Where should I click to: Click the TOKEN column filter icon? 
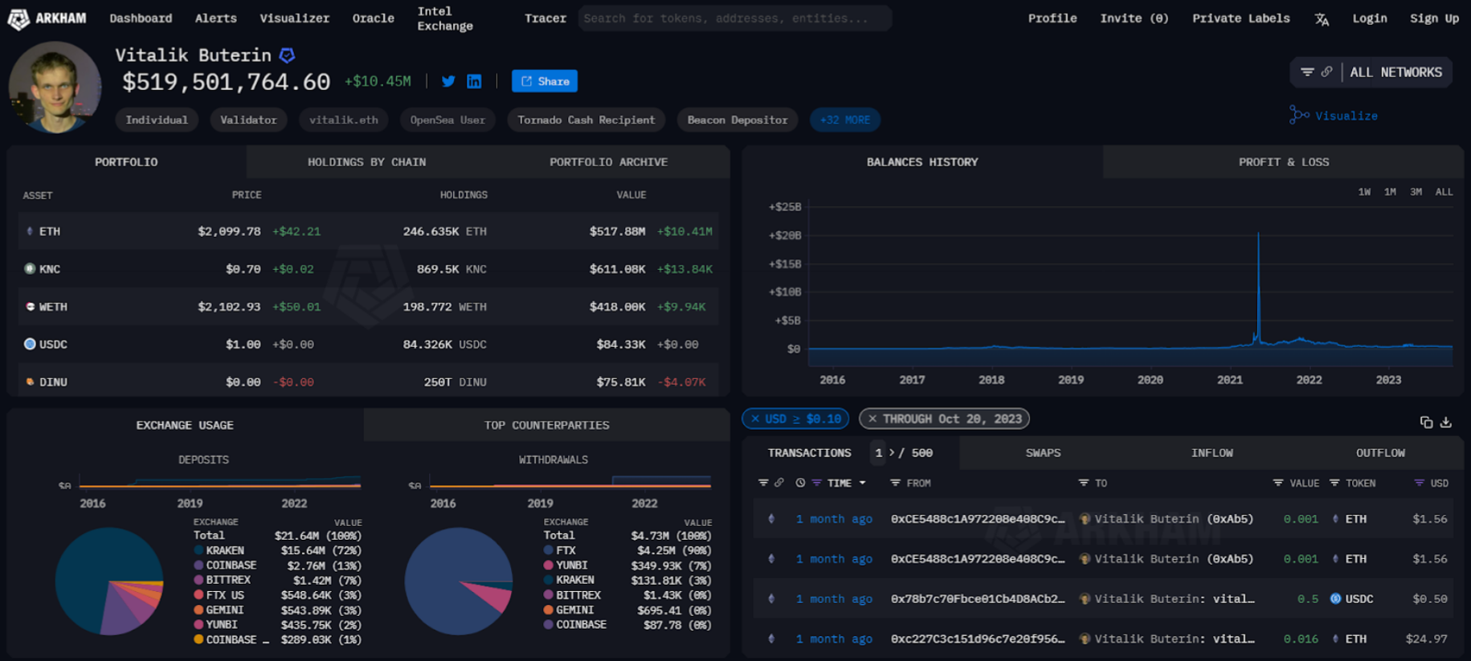tap(1334, 483)
